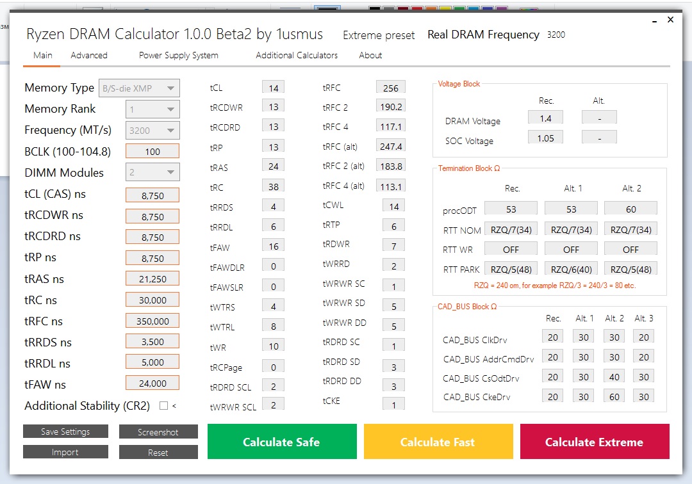The width and height of the screenshot is (692, 484).
Task: Switch to the Advanced tab
Action: (88, 55)
